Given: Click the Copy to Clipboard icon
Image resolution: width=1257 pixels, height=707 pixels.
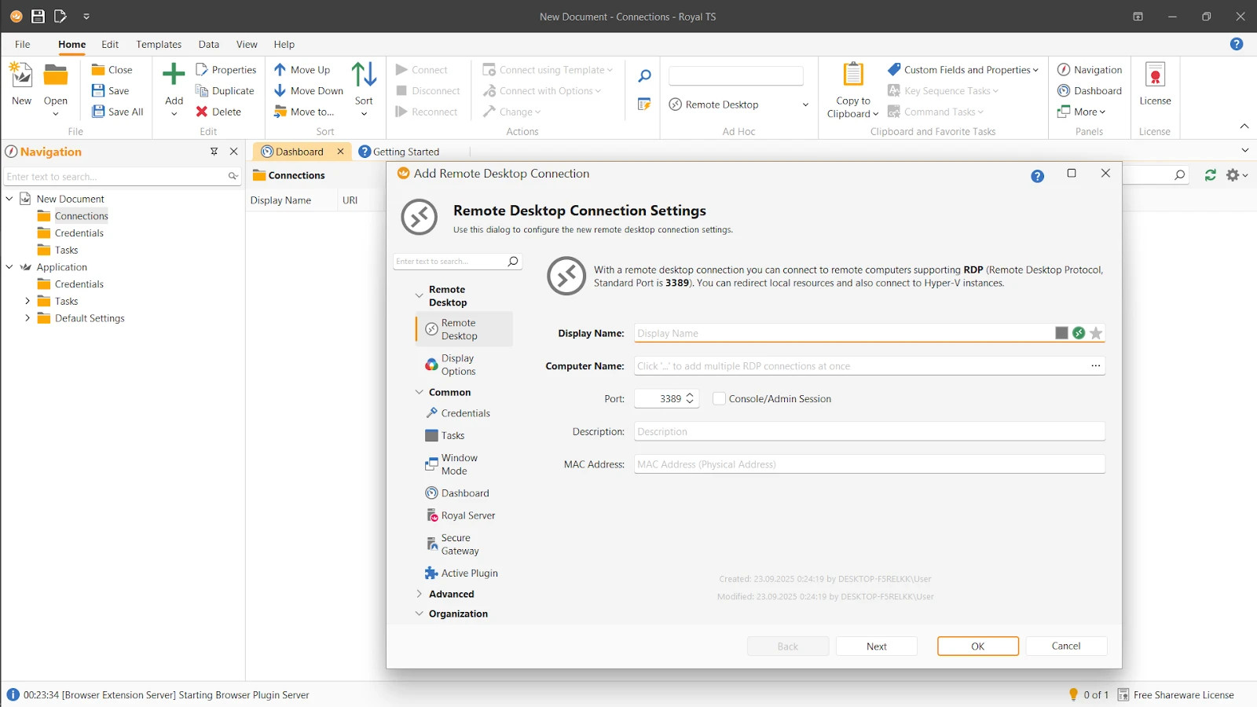Looking at the screenshot, I should [852, 75].
